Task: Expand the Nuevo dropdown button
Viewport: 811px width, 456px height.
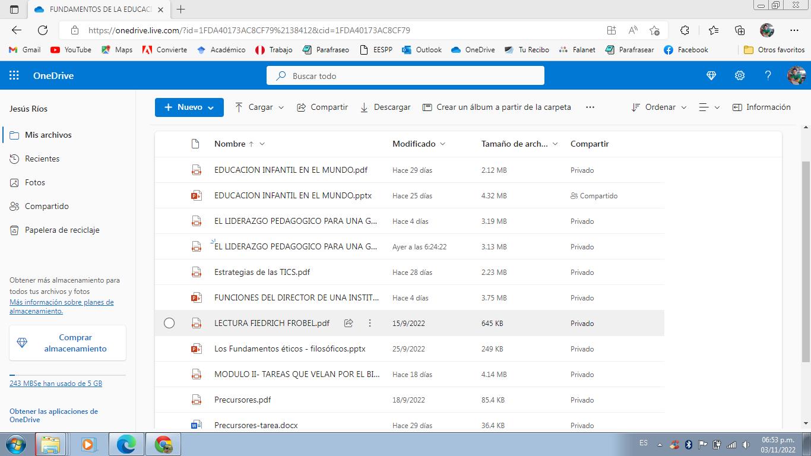Action: [189, 107]
